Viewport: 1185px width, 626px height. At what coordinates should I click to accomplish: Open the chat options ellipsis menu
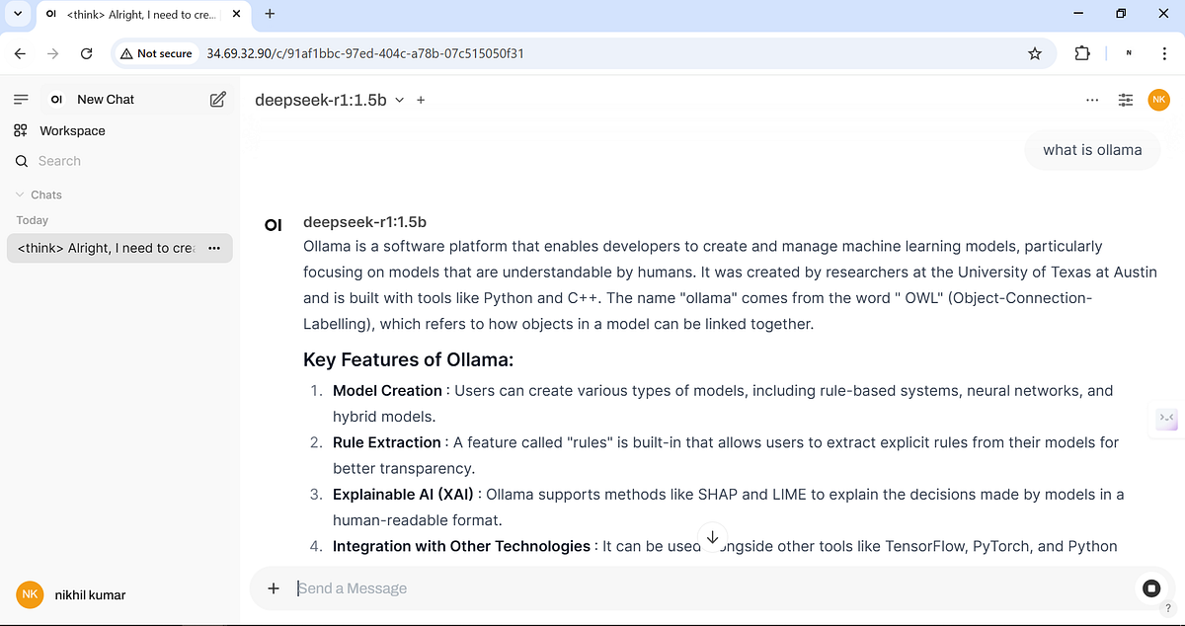point(1091,100)
